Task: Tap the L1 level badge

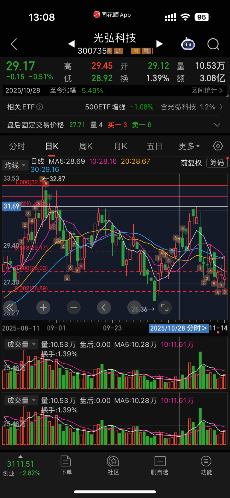Action: 118,51
